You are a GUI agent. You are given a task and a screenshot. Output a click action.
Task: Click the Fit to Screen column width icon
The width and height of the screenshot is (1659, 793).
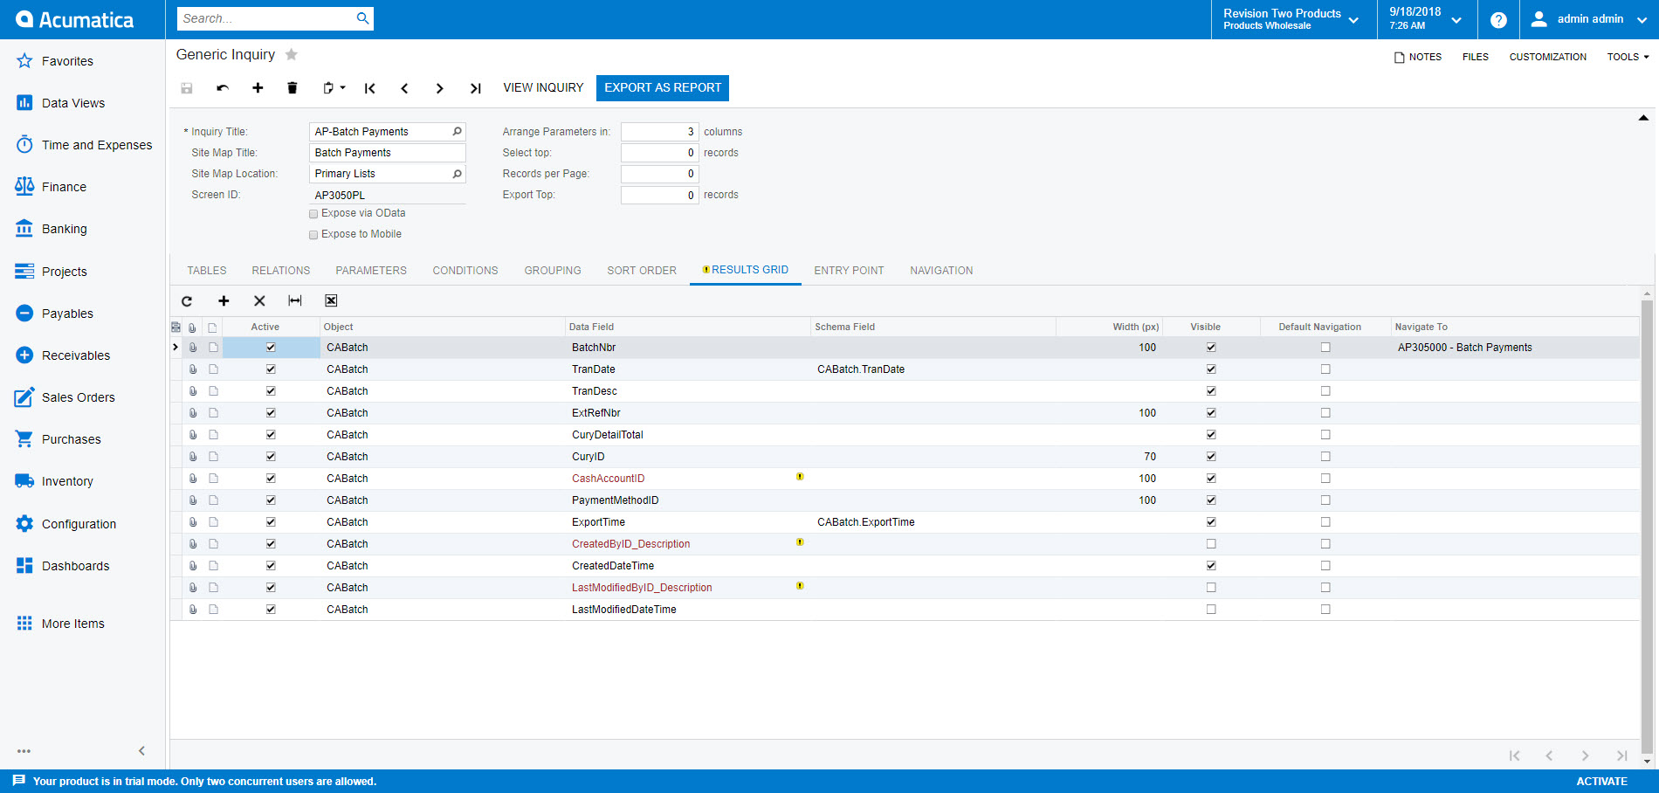tap(295, 301)
